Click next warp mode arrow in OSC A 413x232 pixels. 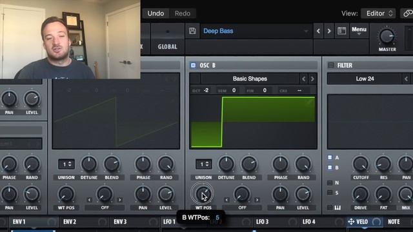pos(120,200)
